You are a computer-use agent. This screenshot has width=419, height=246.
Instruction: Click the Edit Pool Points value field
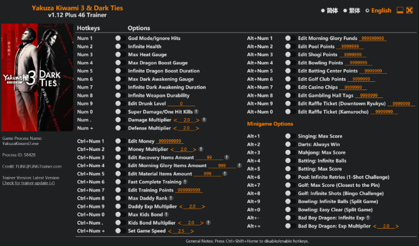350,46
